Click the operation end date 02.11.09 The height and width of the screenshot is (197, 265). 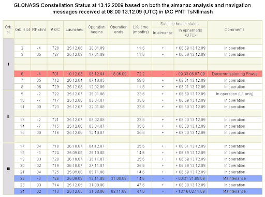click(119, 191)
